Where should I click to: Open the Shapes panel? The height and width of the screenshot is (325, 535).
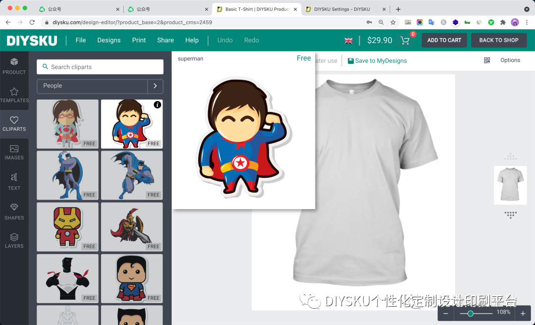coord(14,212)
